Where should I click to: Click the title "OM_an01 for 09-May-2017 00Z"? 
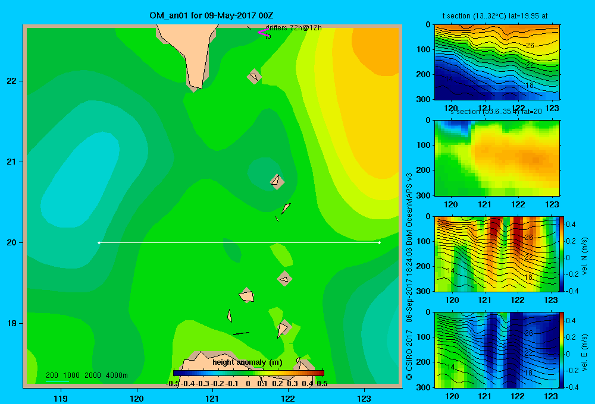tap(211, 15)
